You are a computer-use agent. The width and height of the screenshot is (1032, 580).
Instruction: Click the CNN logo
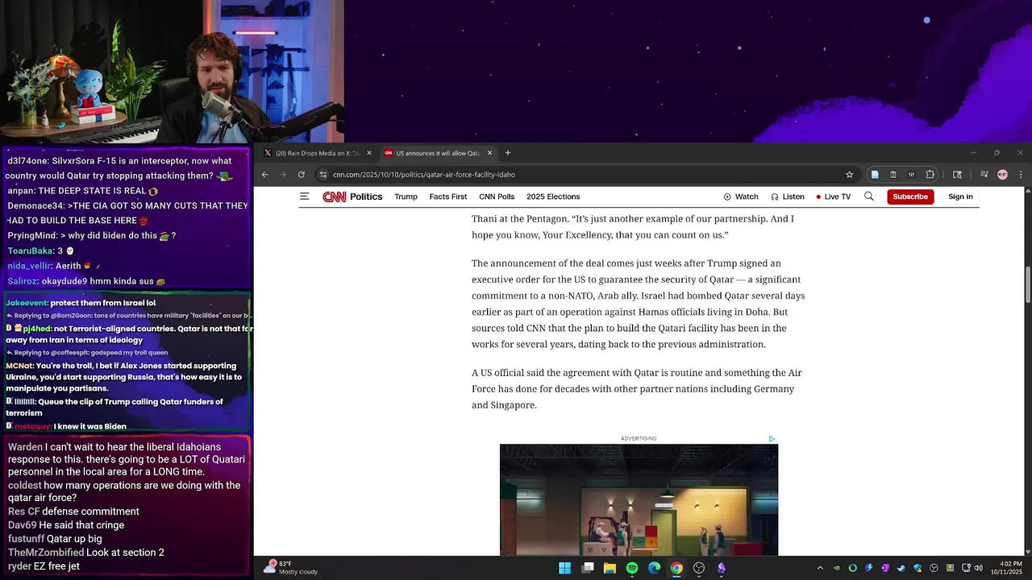pos(334,197)
